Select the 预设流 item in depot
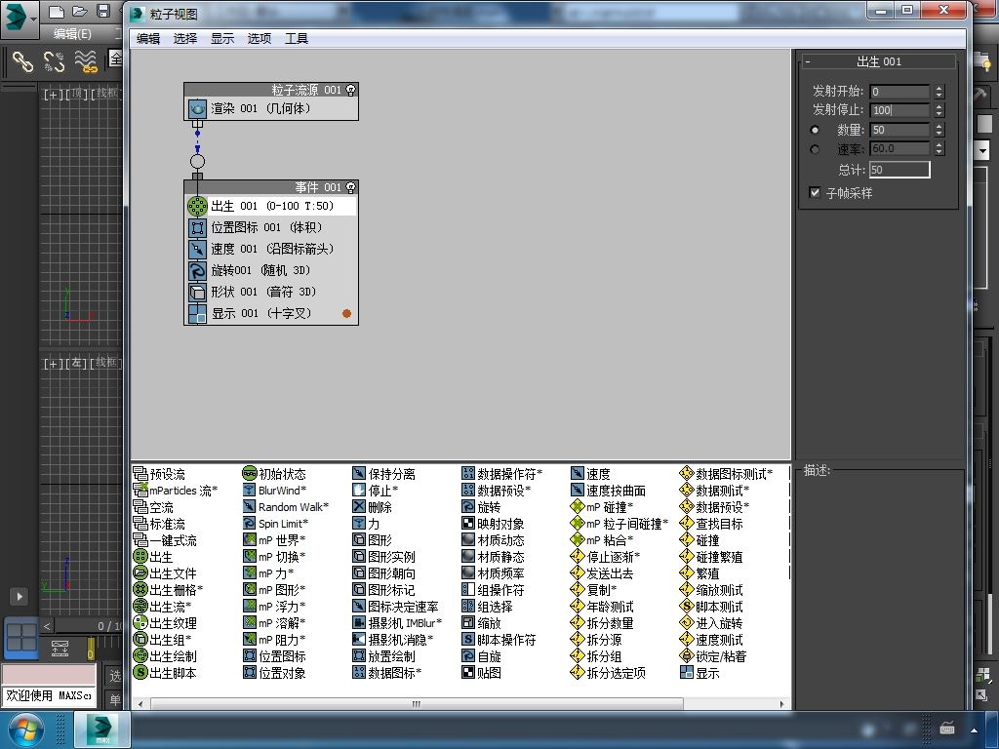The height and width of the screenshot is (749, 999). [159, 474]
